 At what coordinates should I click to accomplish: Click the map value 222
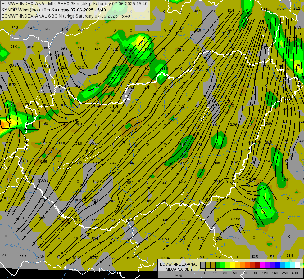[42, 218]
